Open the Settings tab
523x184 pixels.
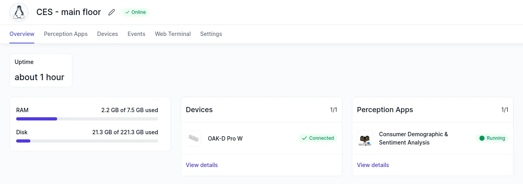click(211, 34)
